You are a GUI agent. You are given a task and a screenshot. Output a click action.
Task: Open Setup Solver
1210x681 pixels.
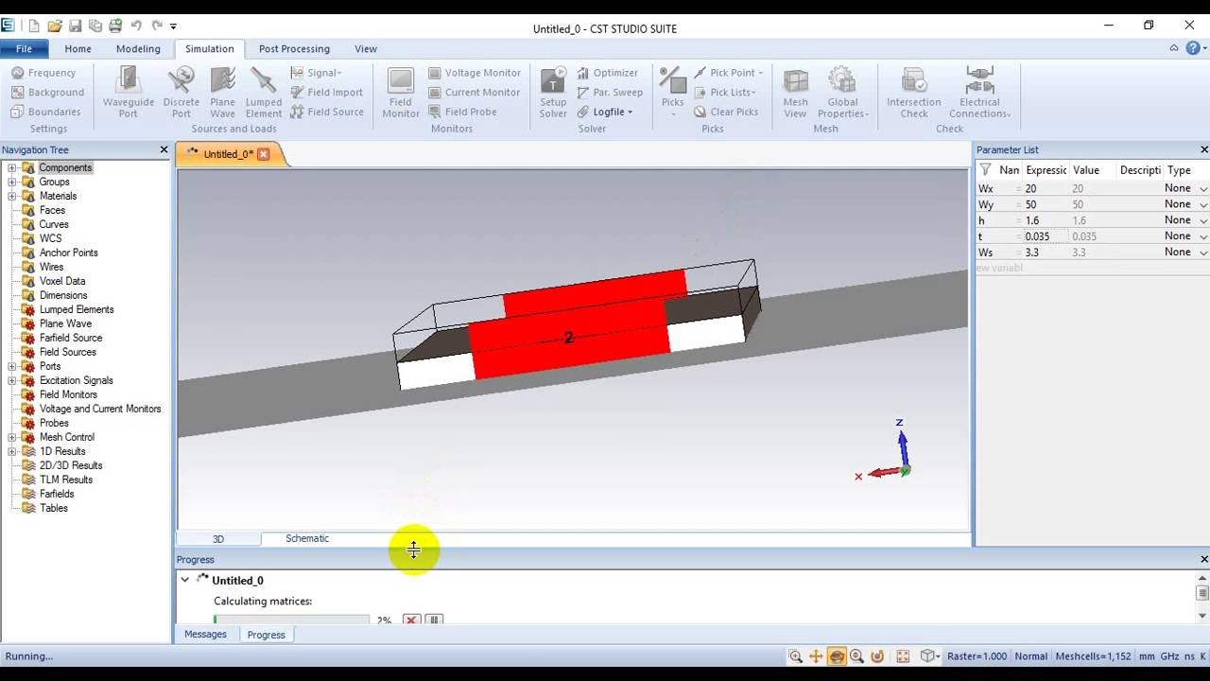[553, 93]
